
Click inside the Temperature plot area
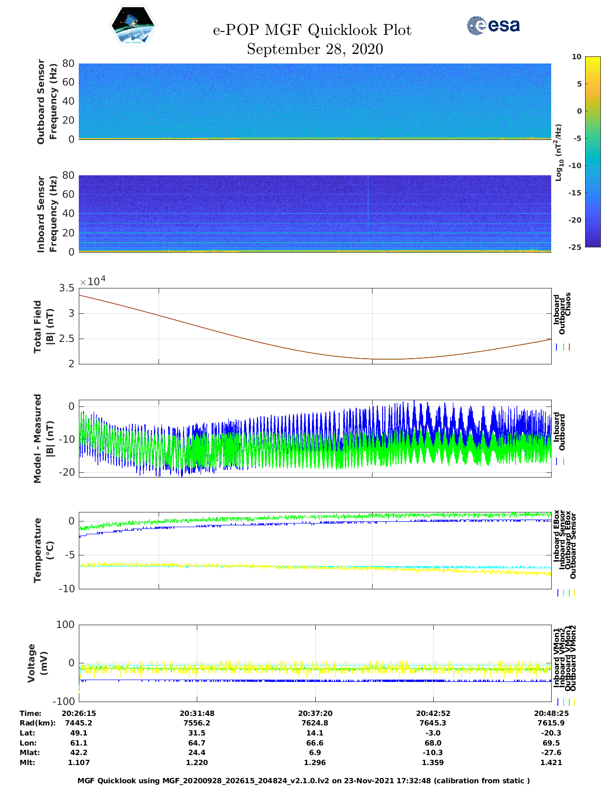pyautogui.click(x=315, y=550)
